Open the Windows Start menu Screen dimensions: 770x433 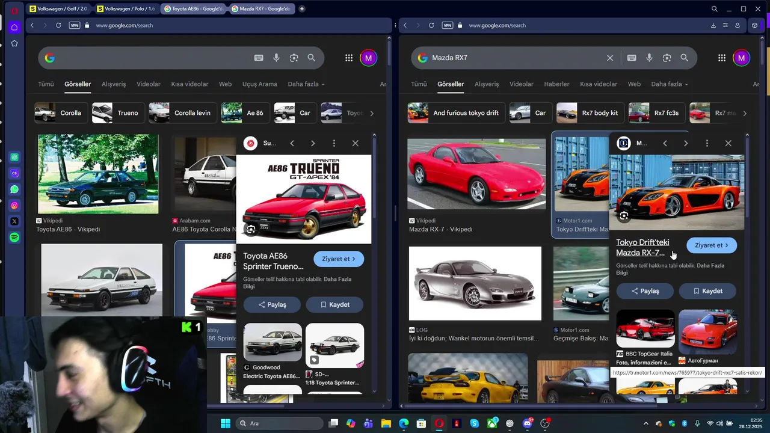[226, 423]
